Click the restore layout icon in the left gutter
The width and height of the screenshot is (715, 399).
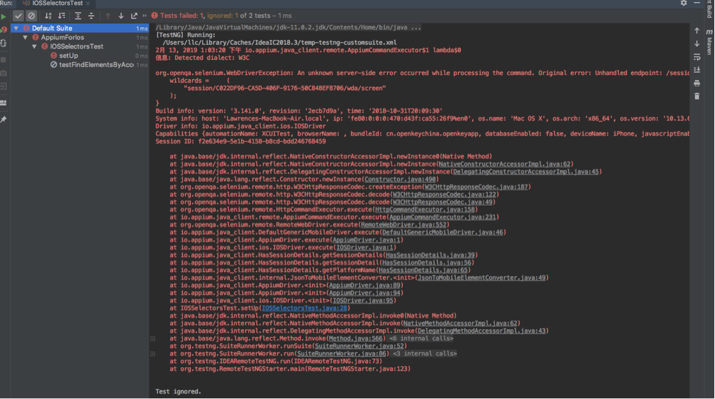tap(4, 103)
